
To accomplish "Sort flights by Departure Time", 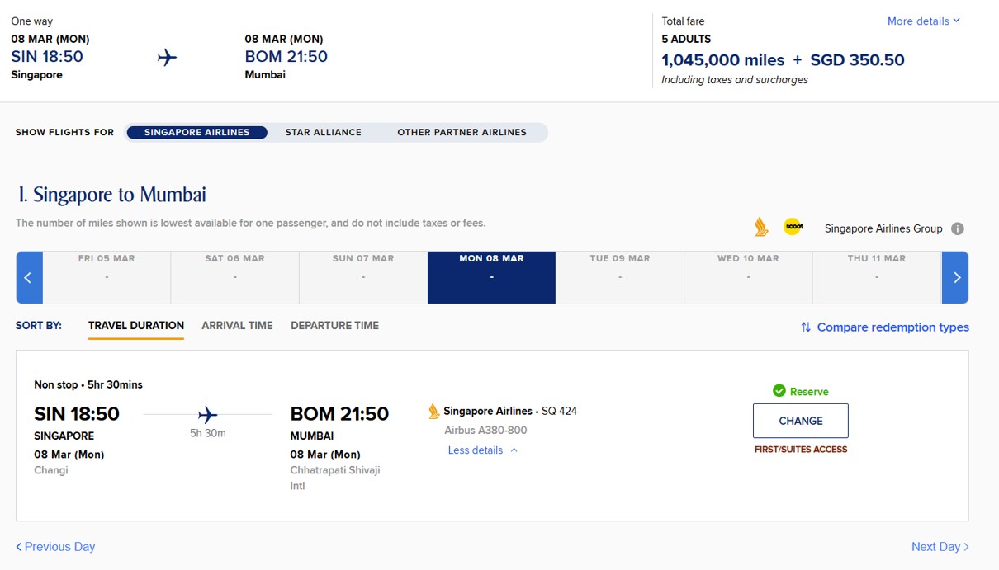I will (x=334, y=326).
